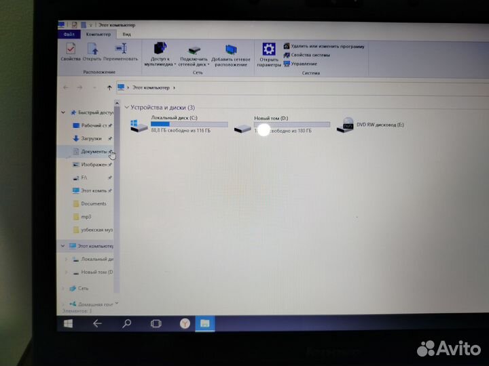Viewport: 489px width, 366px height.
Task: Switch to Компьютер ribbon tab
Action: (x=98, y=35)
